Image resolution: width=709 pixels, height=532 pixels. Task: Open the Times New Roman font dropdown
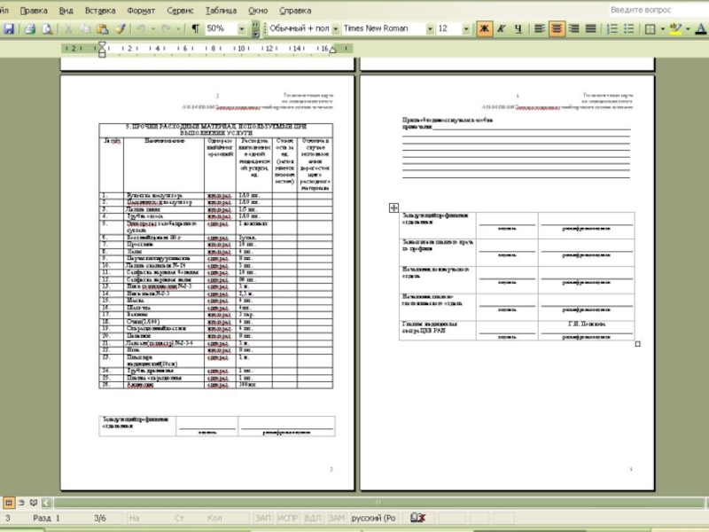(x=430, y=29)
